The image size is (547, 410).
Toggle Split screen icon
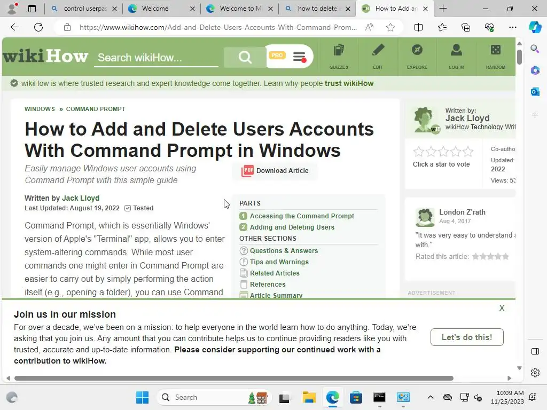pyautogui.click(x=418, y=27)
